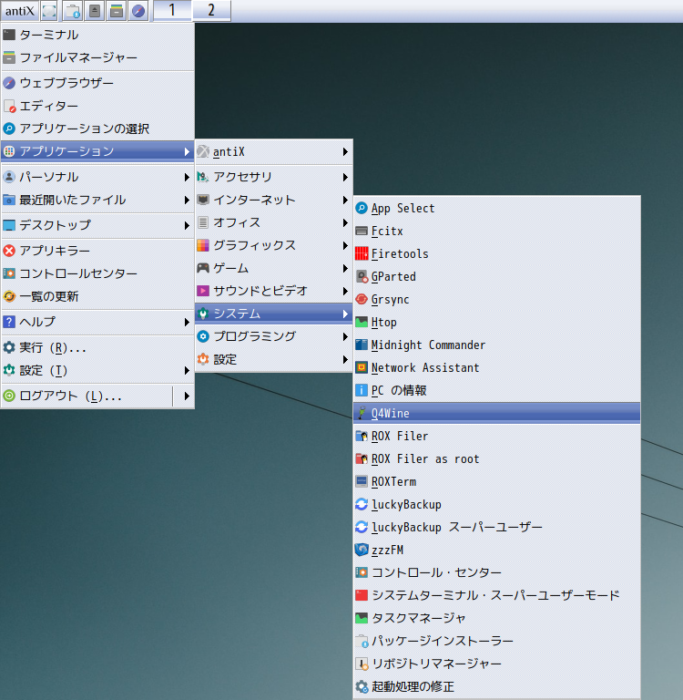Expand the アプリケーション submenu arrow
Screen dimensions: 683x700
pos(187,152)
